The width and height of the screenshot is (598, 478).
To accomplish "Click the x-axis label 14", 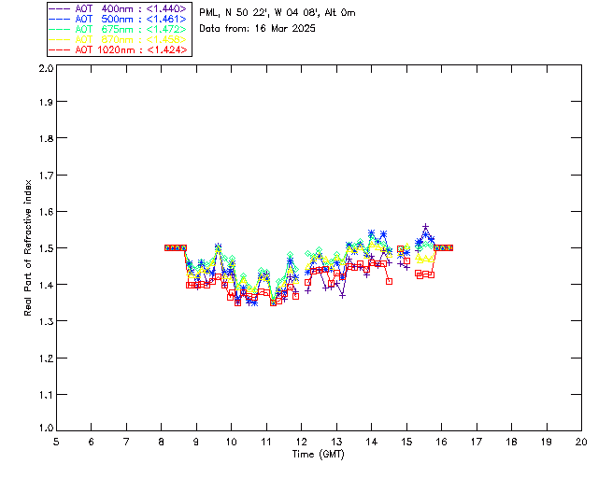I will (x=372, y=442).
